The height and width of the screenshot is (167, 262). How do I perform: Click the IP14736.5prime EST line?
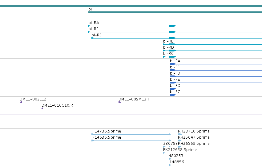point(131,134)
